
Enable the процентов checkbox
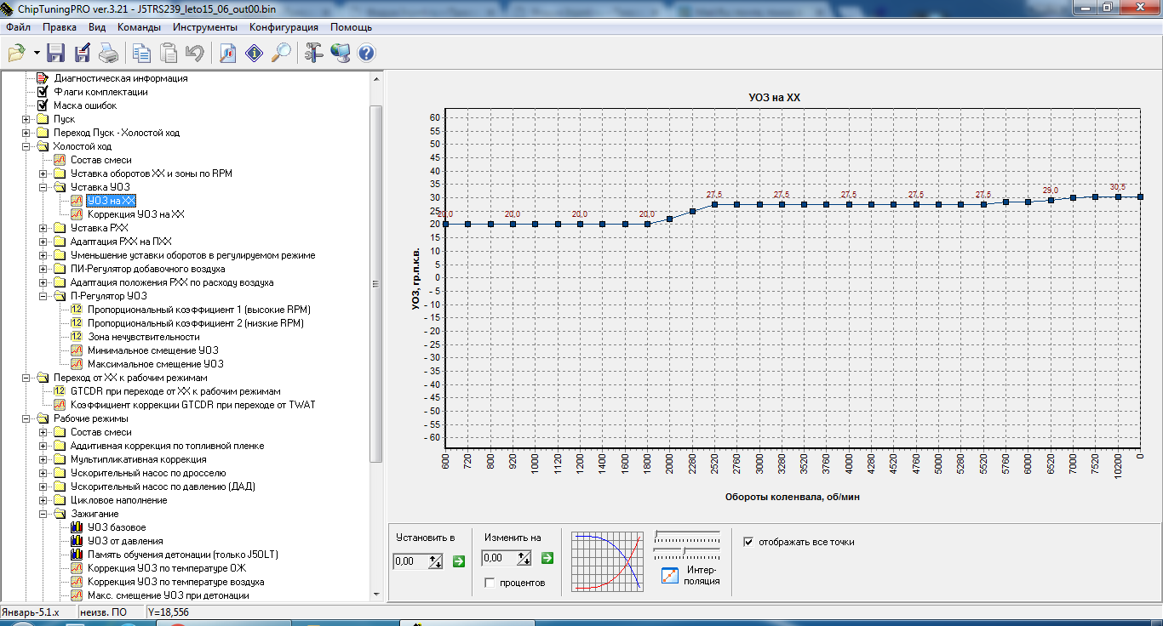490,583
